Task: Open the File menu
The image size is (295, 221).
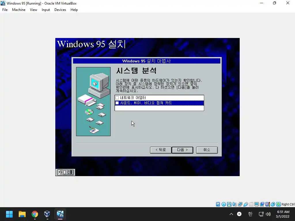Action: point(5,10)
